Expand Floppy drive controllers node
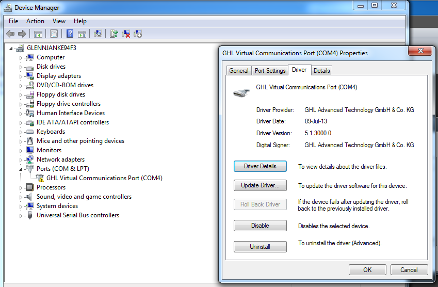Viewport: 438px width, 287px height. pyautogui.click(x=21, y=104)
